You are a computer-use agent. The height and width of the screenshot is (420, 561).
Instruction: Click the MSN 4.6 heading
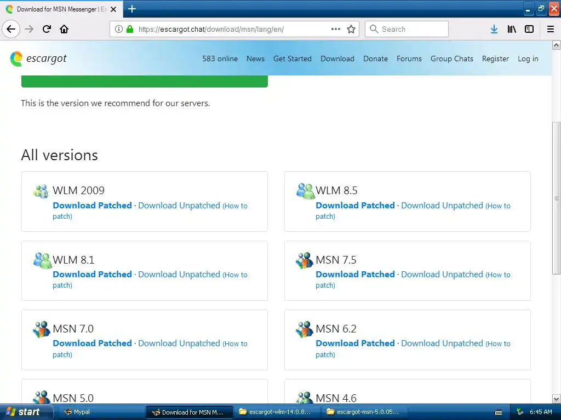click(x=336, y=398)
